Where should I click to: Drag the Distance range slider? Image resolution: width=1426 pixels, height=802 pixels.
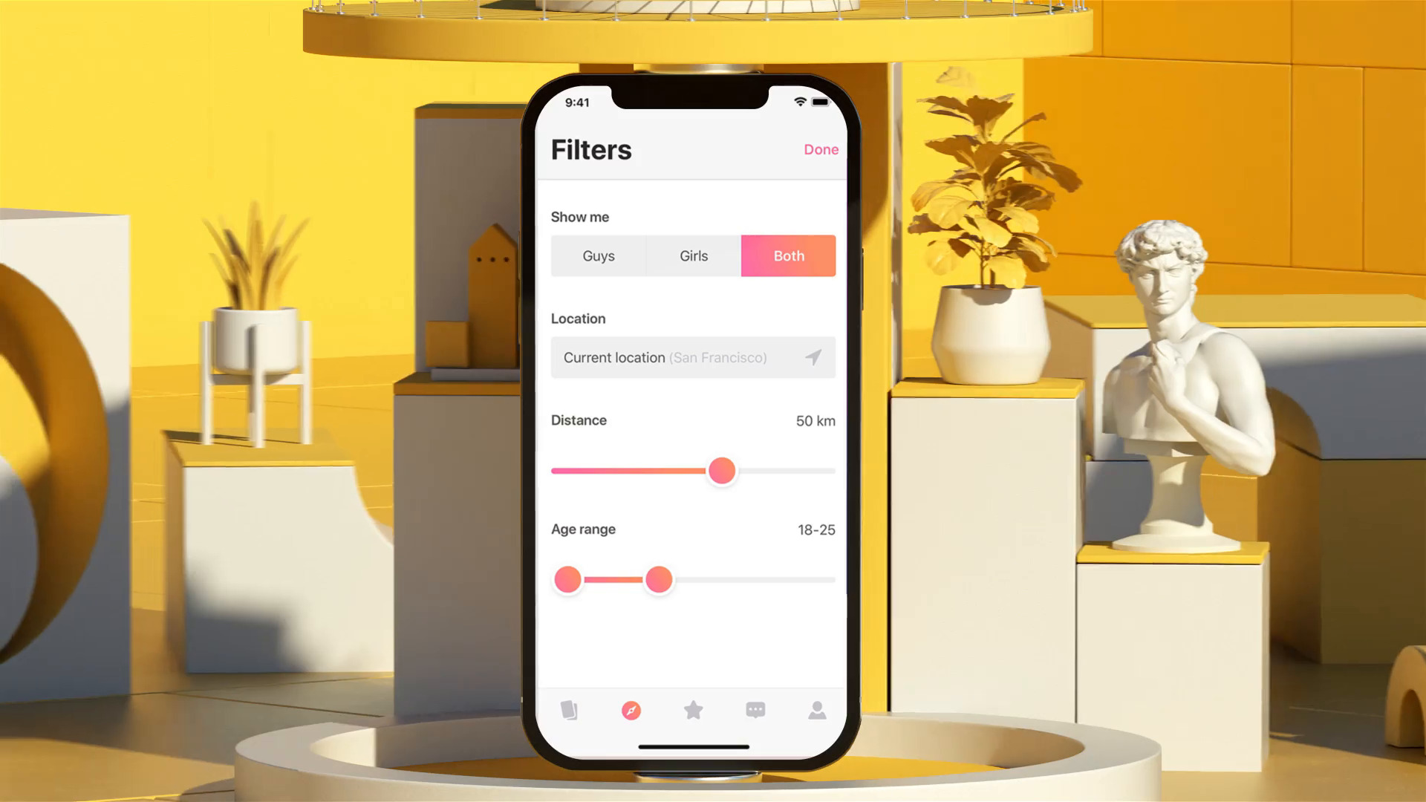[723, 471]
